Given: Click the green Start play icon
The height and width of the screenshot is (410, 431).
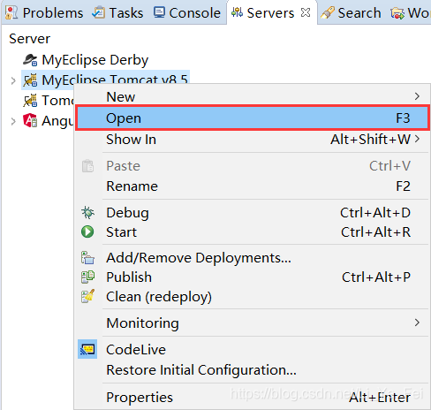Looking at the screenshot, I should [87, 232].
